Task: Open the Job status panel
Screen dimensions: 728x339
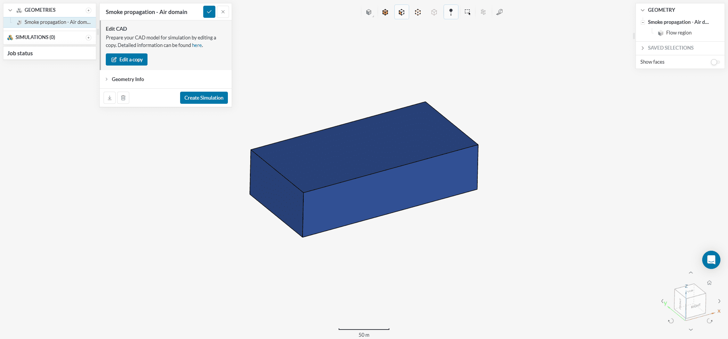Action: pyautogui.click(x=20, y=53)
